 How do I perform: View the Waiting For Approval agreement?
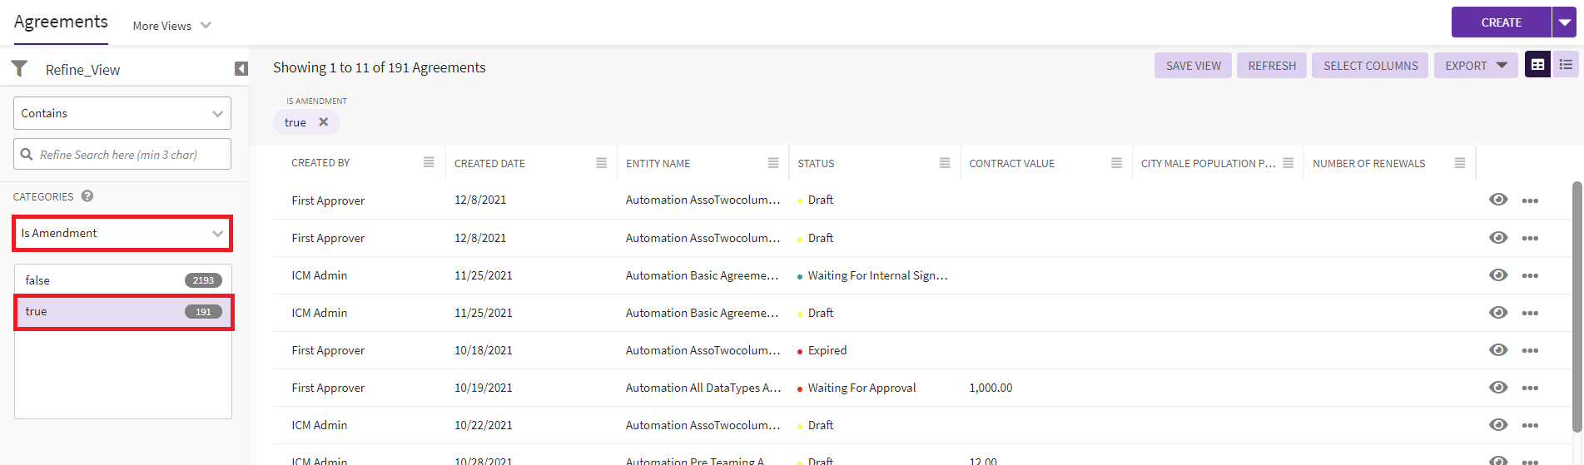(x=1498, y=388)
